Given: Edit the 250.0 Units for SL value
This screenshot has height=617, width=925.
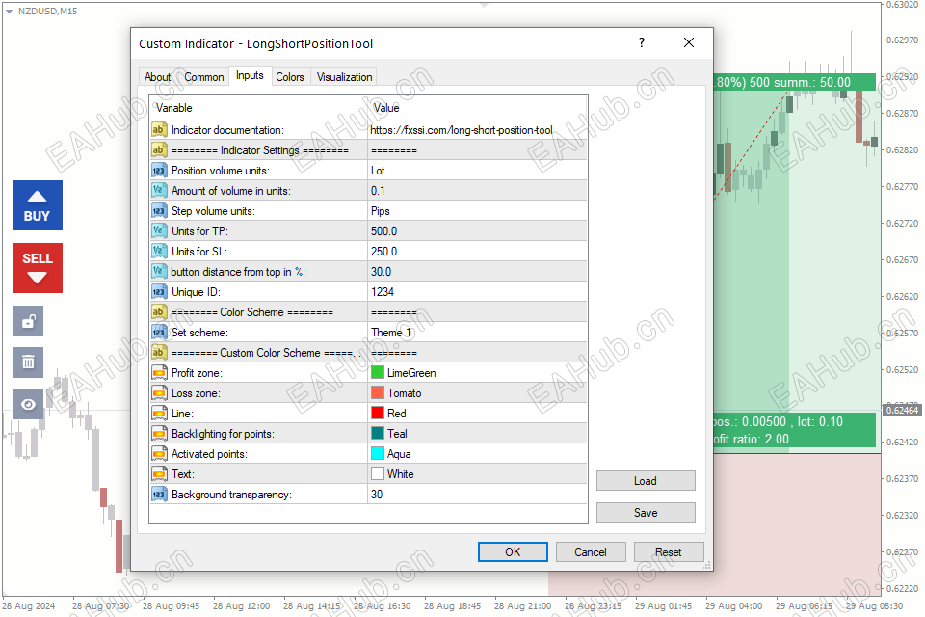Looking at the screenshot, I should (477, 251).
